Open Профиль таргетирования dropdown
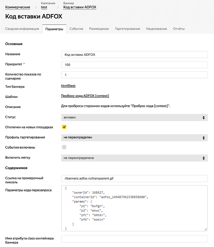The width and height of the screenshot is (214, 247). pyautogui.click(x=134, y=137)
